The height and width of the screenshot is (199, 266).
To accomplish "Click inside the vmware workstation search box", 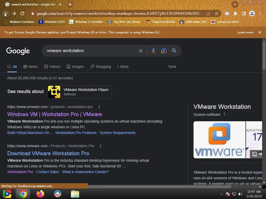I will (92, 51).
